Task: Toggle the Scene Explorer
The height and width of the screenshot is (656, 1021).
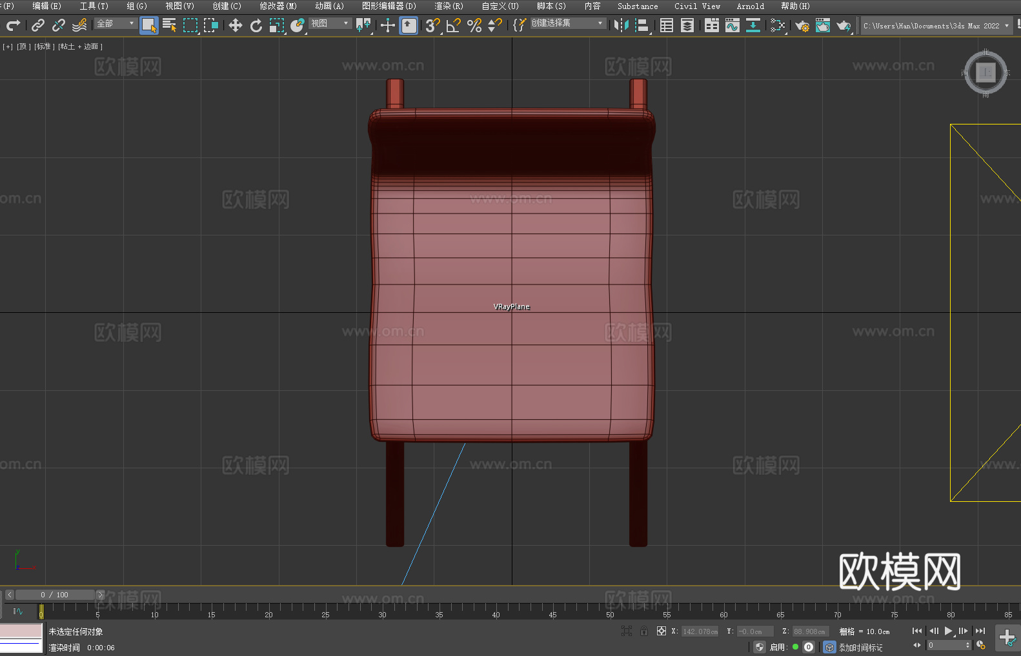Action: [667, 25]
